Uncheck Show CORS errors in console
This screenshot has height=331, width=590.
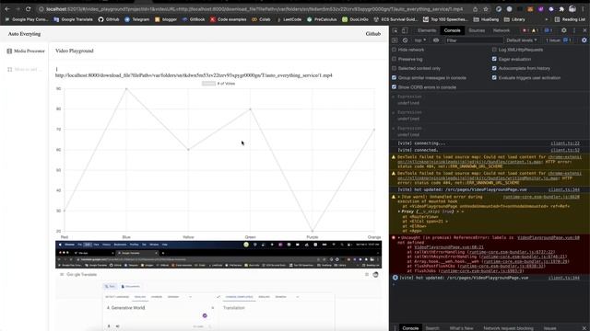(x=394, y=87)
